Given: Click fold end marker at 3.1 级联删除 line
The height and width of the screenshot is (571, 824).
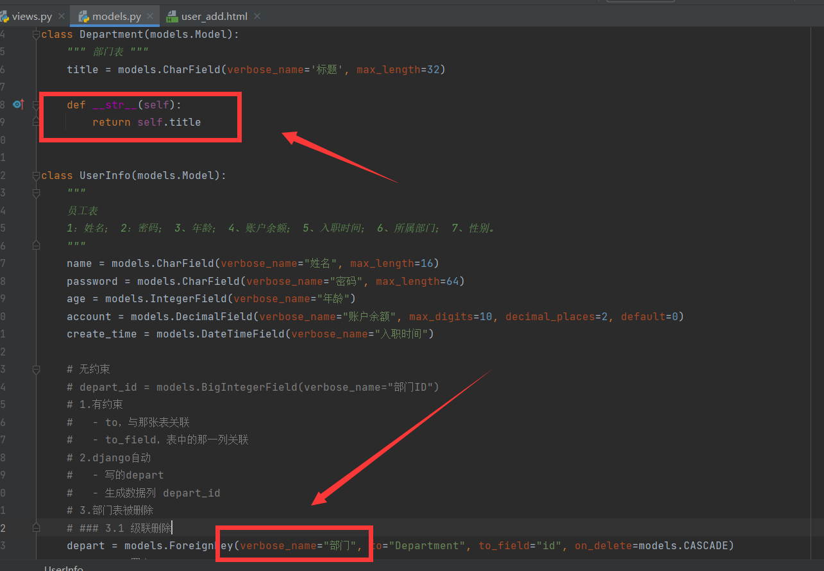Looking at the screenshot, I should coord(36,528).
